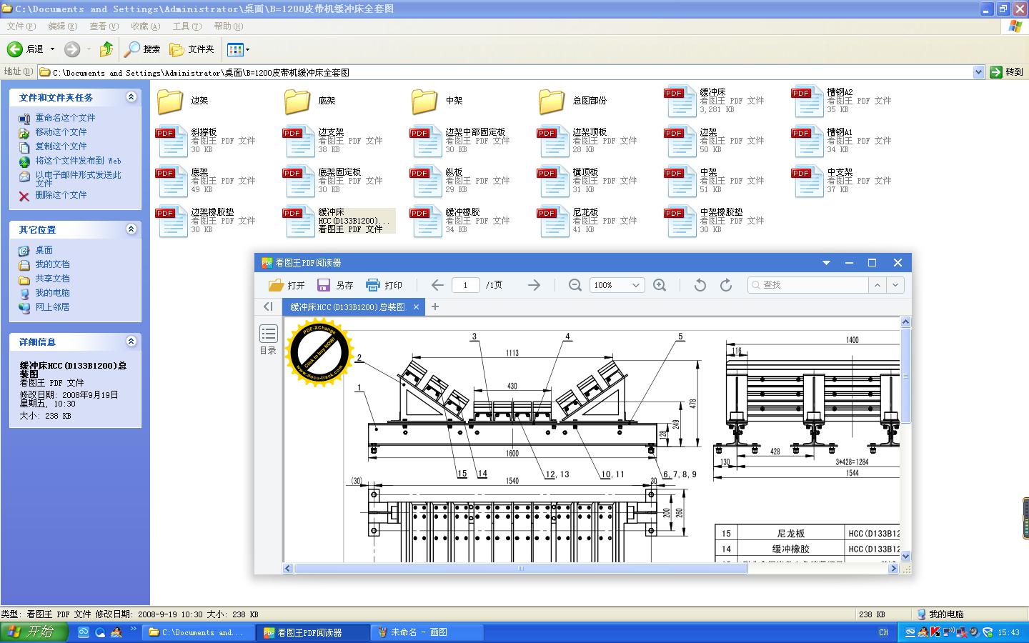The width and height of the screenshot is (1029, 643).
Task: Select the 边架 folder icon
Action: coord(170,101)
